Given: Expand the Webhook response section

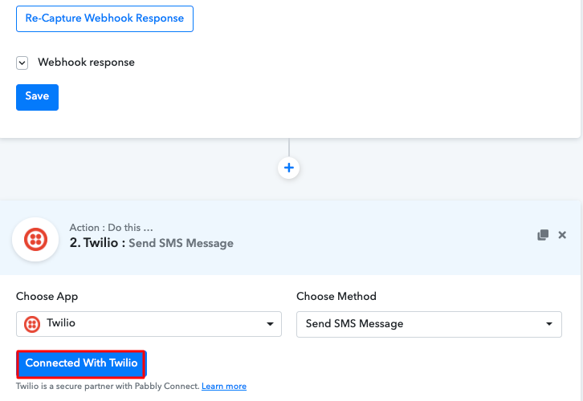Looking at the screenshot, I should (22, 63).
